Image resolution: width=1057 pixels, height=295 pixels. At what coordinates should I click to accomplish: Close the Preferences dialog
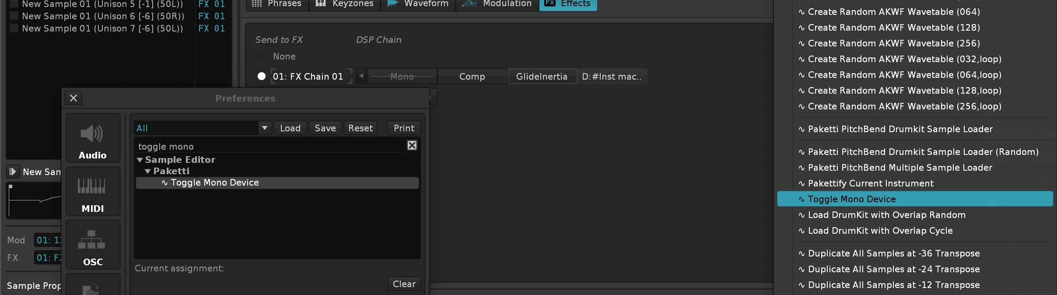pos(73,98)
